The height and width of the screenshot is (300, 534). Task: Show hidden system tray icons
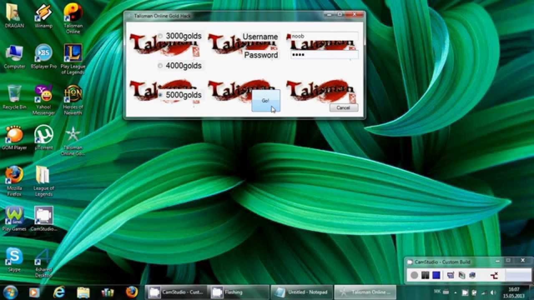coord(456,292)
